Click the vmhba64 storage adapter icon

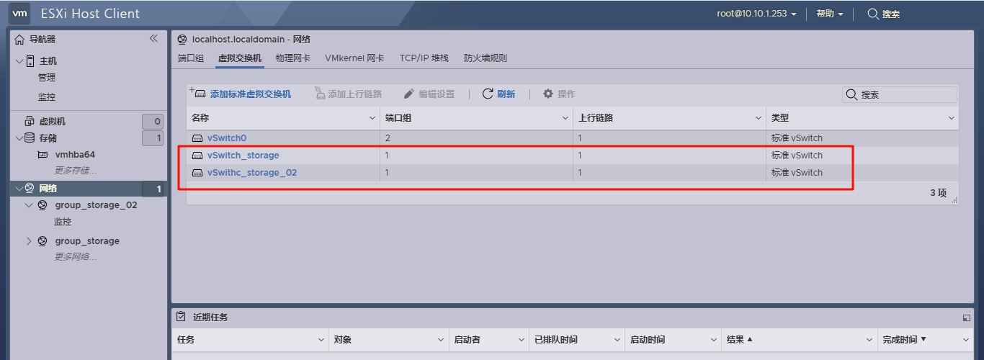43,155
